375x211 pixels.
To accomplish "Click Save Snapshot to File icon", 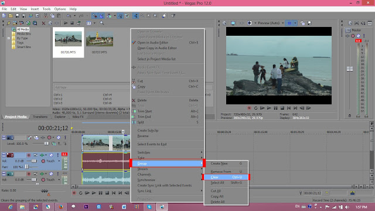I will (309, 23).
